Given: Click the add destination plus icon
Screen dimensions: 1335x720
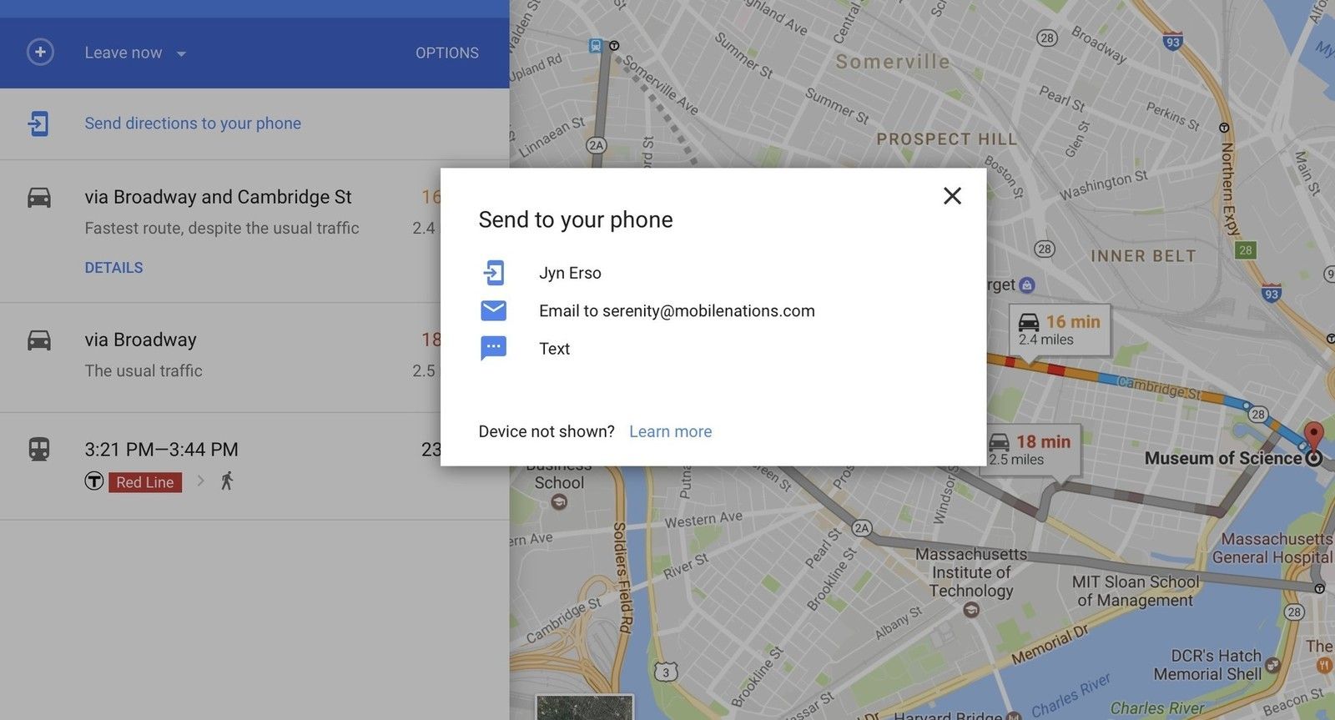Looking at the screenshot, I should [40, 52].
